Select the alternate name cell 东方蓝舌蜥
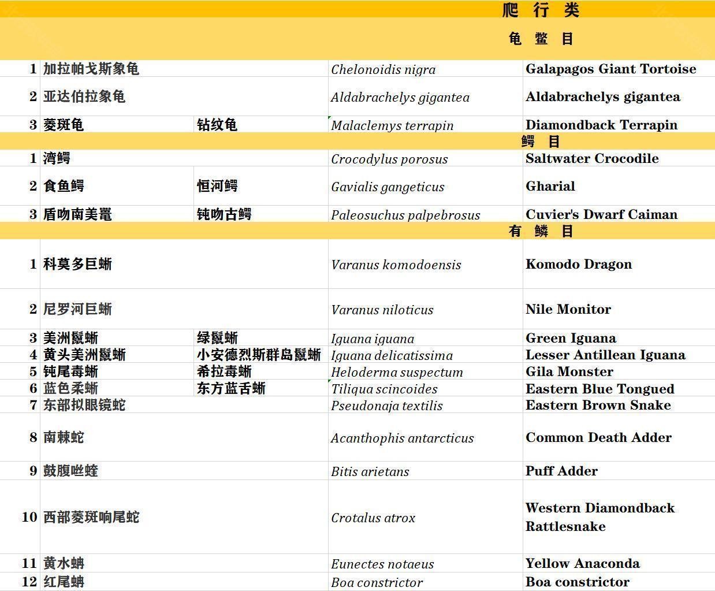The image size is (715, 591). tap(231, 388)
